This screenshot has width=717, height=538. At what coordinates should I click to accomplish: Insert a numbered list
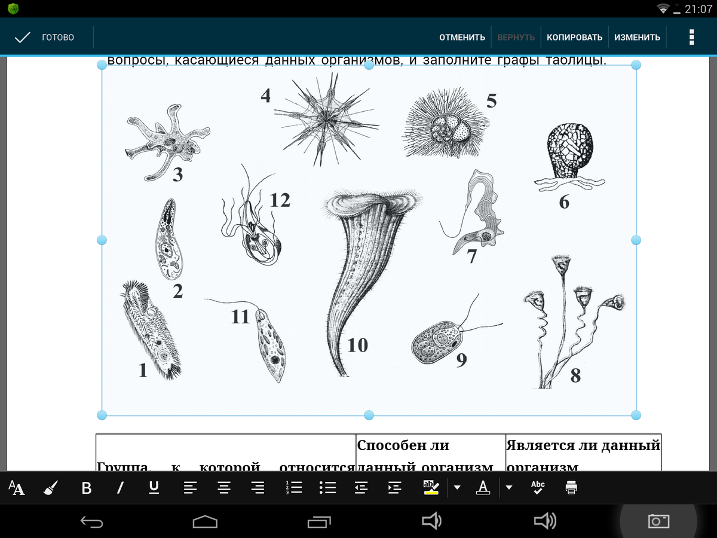pyautogui.click(x=294, y=488)
